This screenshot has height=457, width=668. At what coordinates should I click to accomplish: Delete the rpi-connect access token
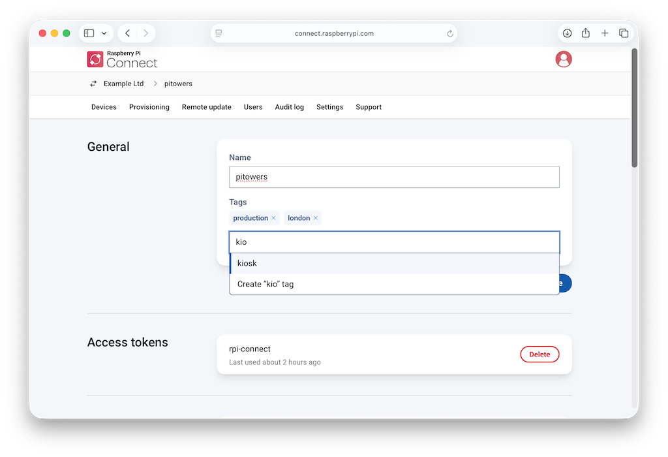[539, 355]
